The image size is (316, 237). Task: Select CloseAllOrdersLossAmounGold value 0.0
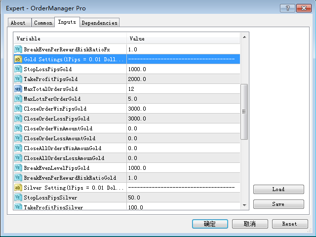[x=133, y=158]
